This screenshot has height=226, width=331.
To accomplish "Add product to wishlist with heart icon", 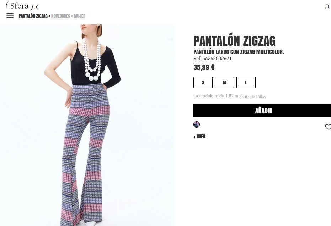I will [328, 127].
